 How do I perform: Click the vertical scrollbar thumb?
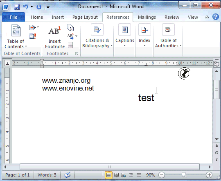(x=216, y=89)
